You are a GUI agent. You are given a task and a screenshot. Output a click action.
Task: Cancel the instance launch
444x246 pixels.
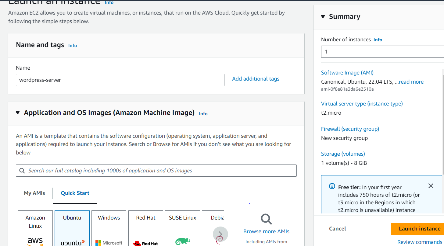click(x=338, y=229)
